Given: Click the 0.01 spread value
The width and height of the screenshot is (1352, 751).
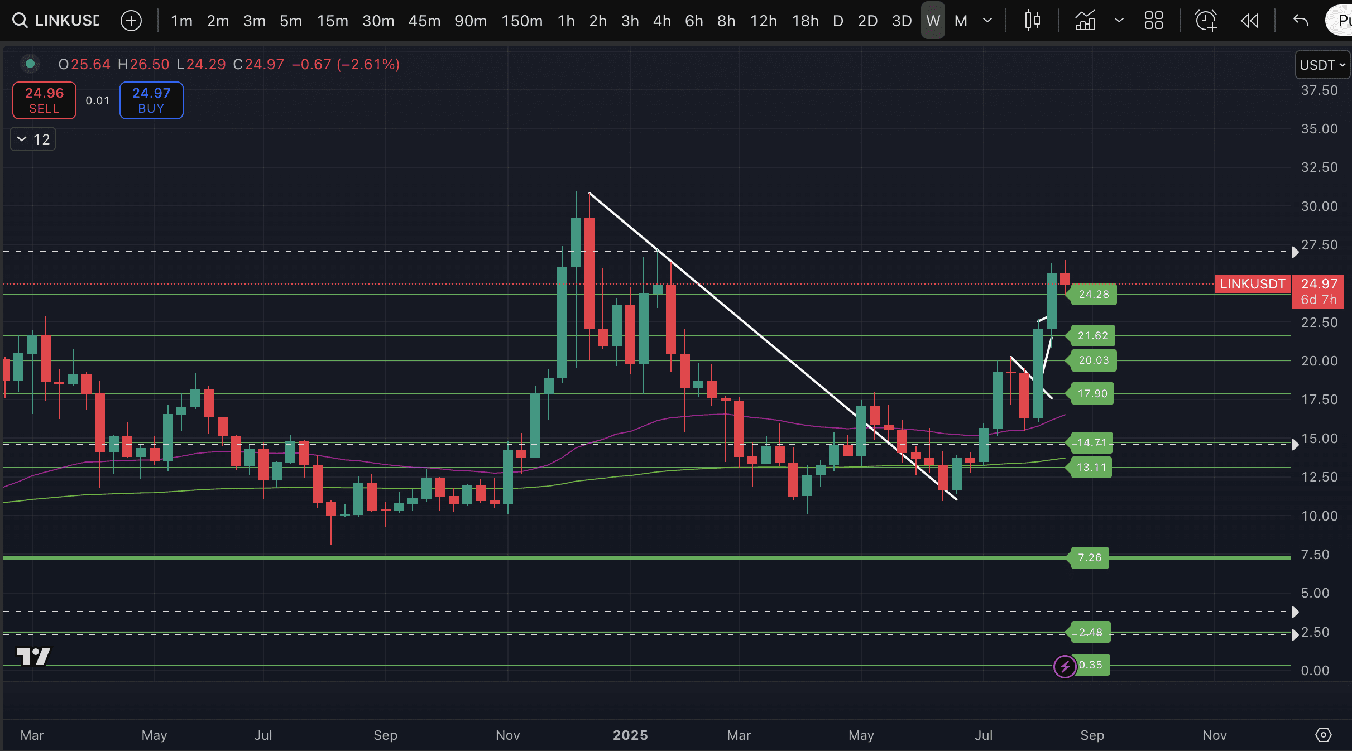Looking at the screenshot, I should coord(98,100).
